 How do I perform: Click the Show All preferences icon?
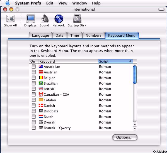(10, 19)
